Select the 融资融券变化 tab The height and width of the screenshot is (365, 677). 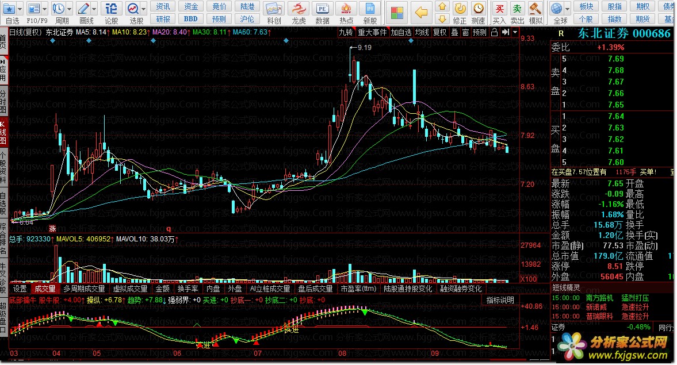pos(461,289)
